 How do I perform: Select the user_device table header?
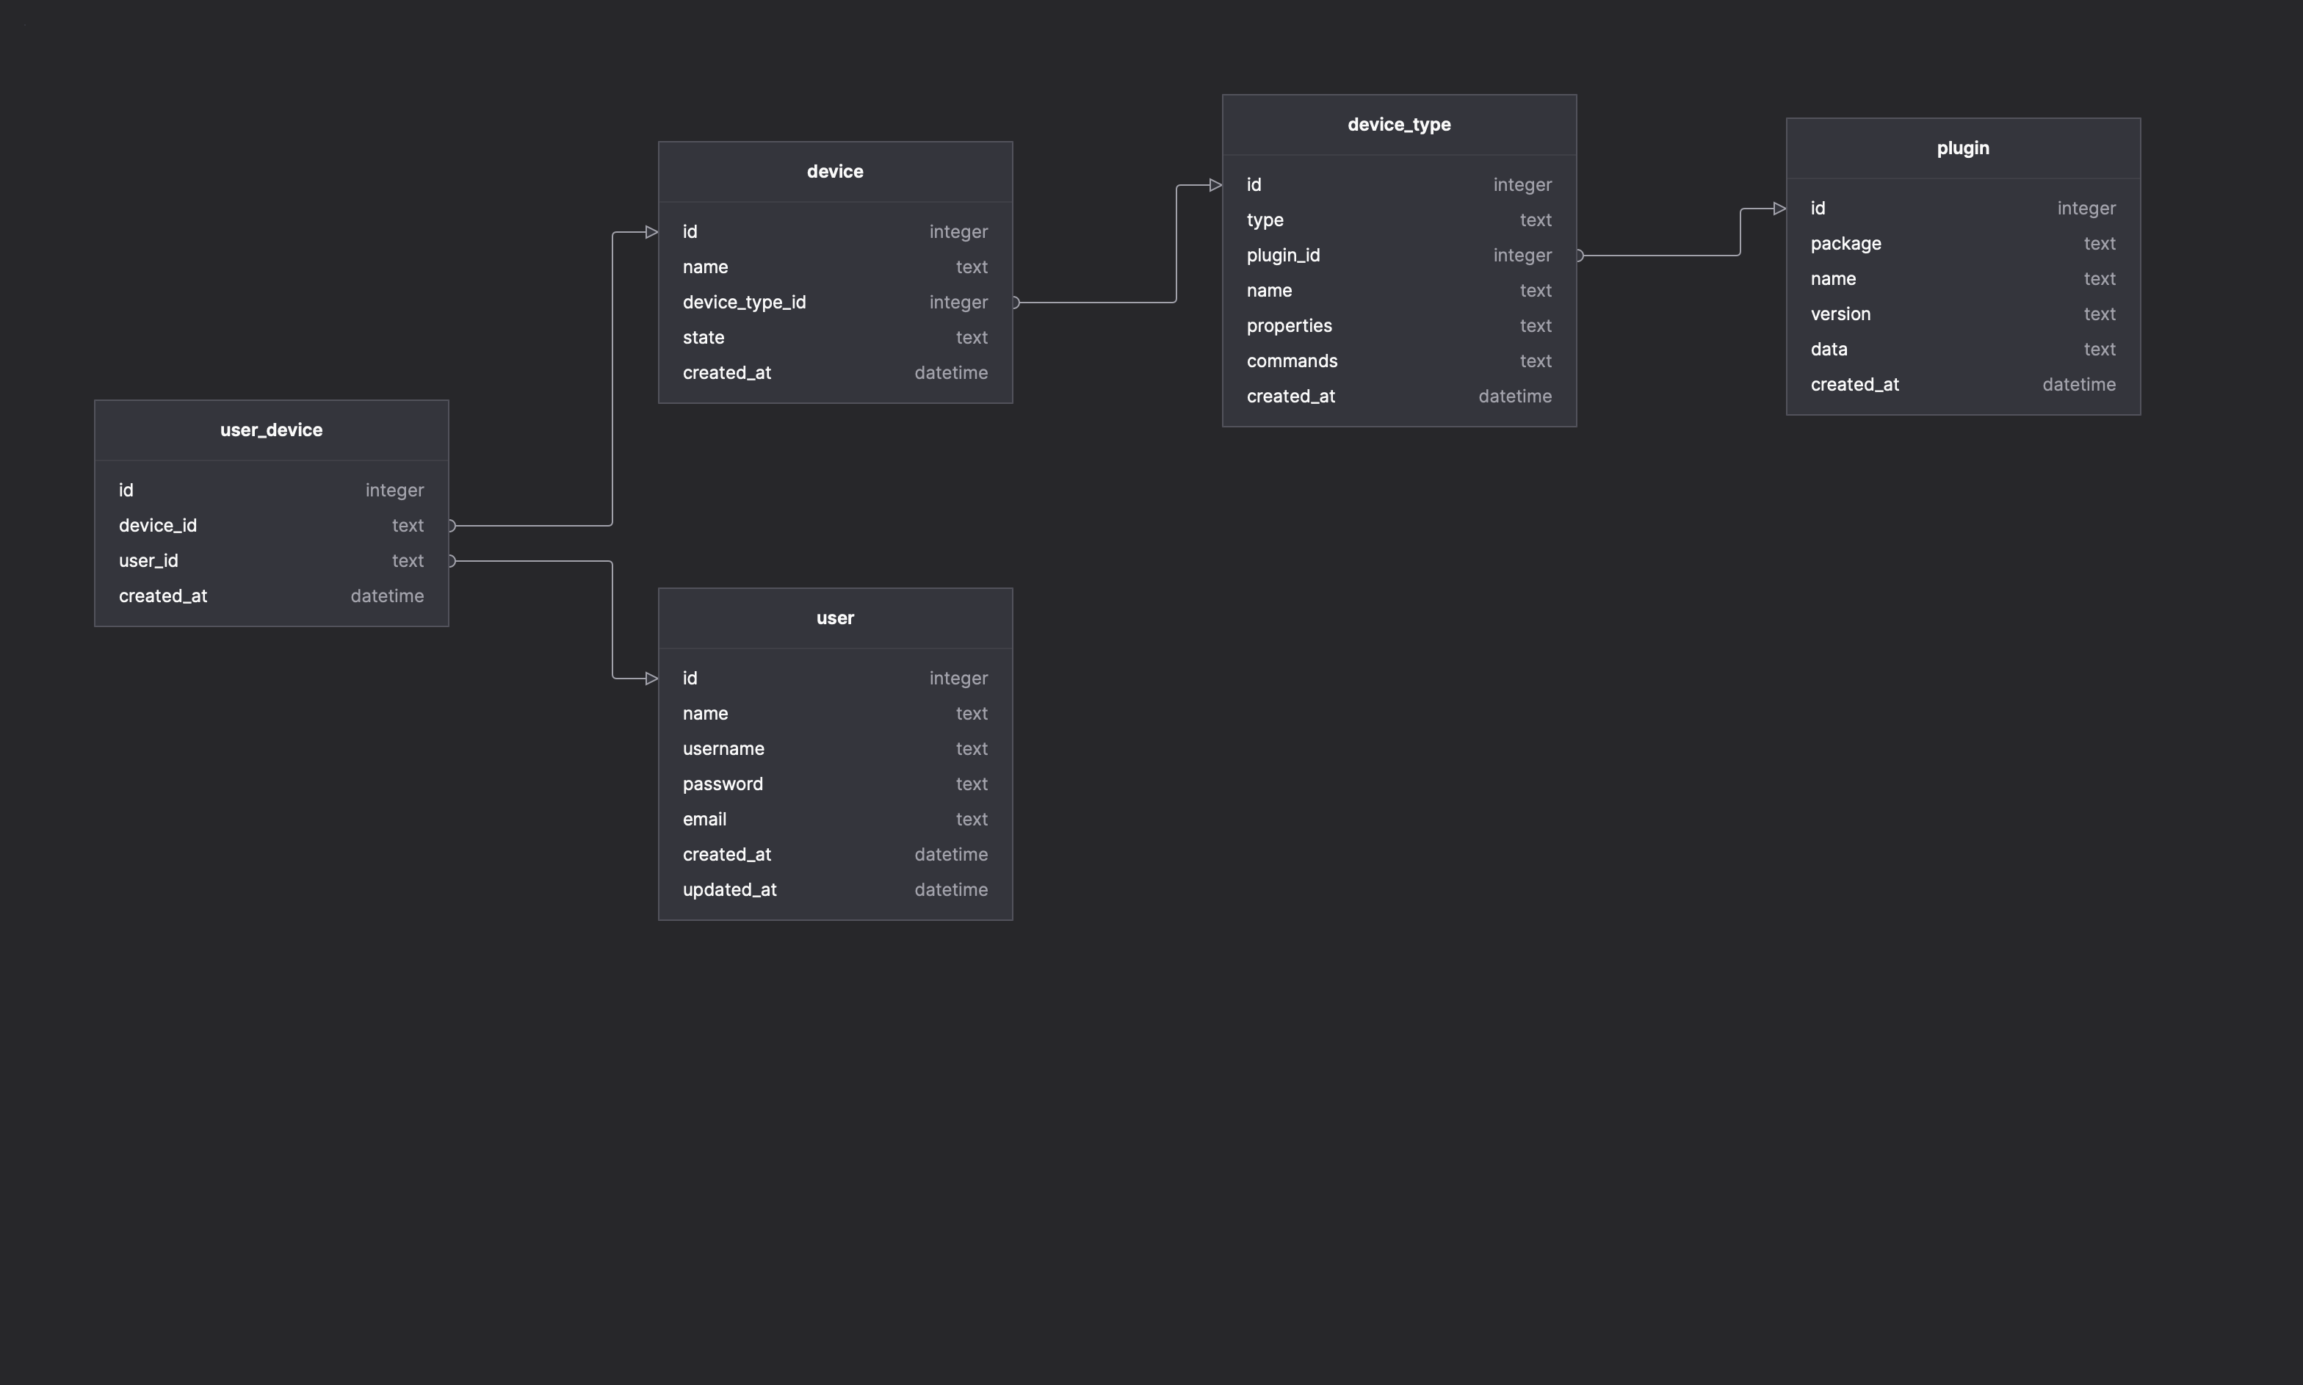[x=272, y=430]
